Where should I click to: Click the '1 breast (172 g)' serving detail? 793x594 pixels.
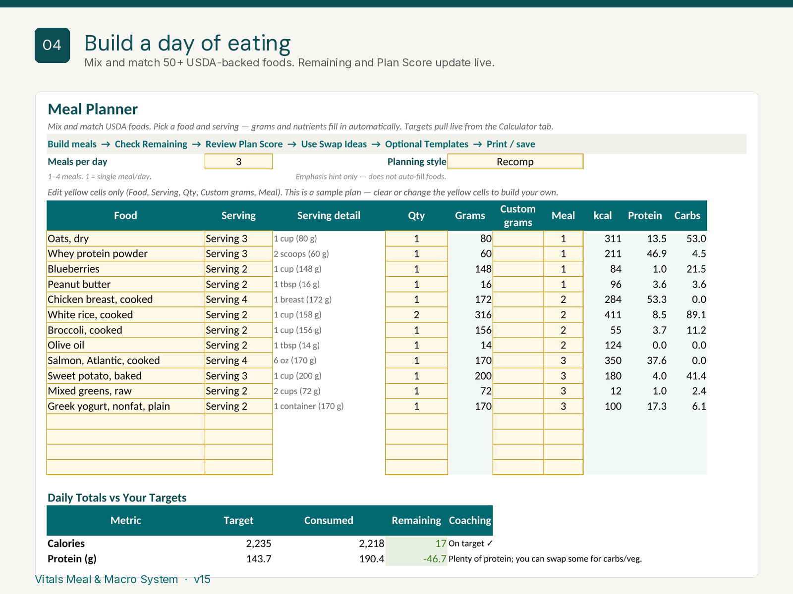(x=303, y=299)
